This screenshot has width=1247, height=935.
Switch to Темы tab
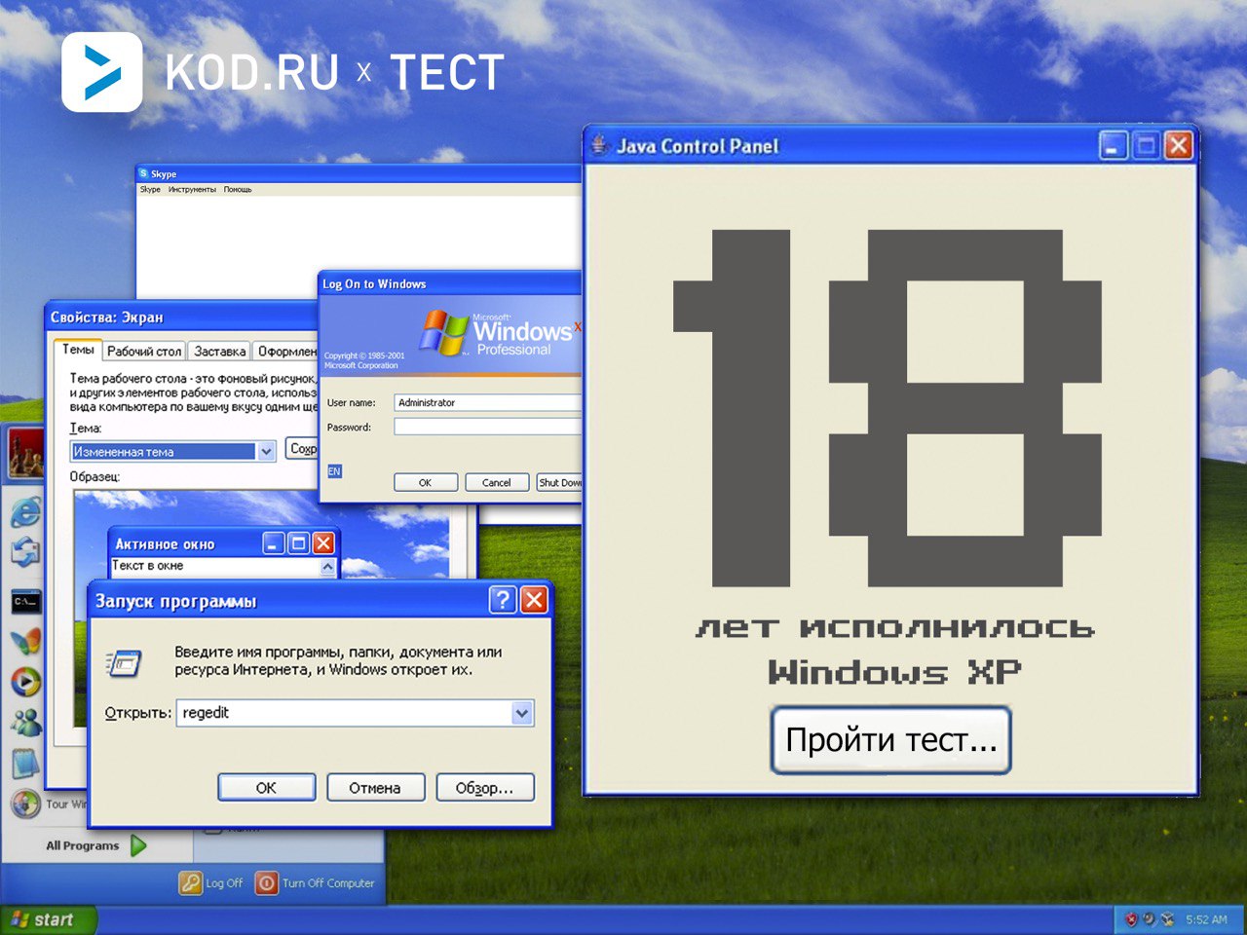pyautogui.click(x=78, y=350)
